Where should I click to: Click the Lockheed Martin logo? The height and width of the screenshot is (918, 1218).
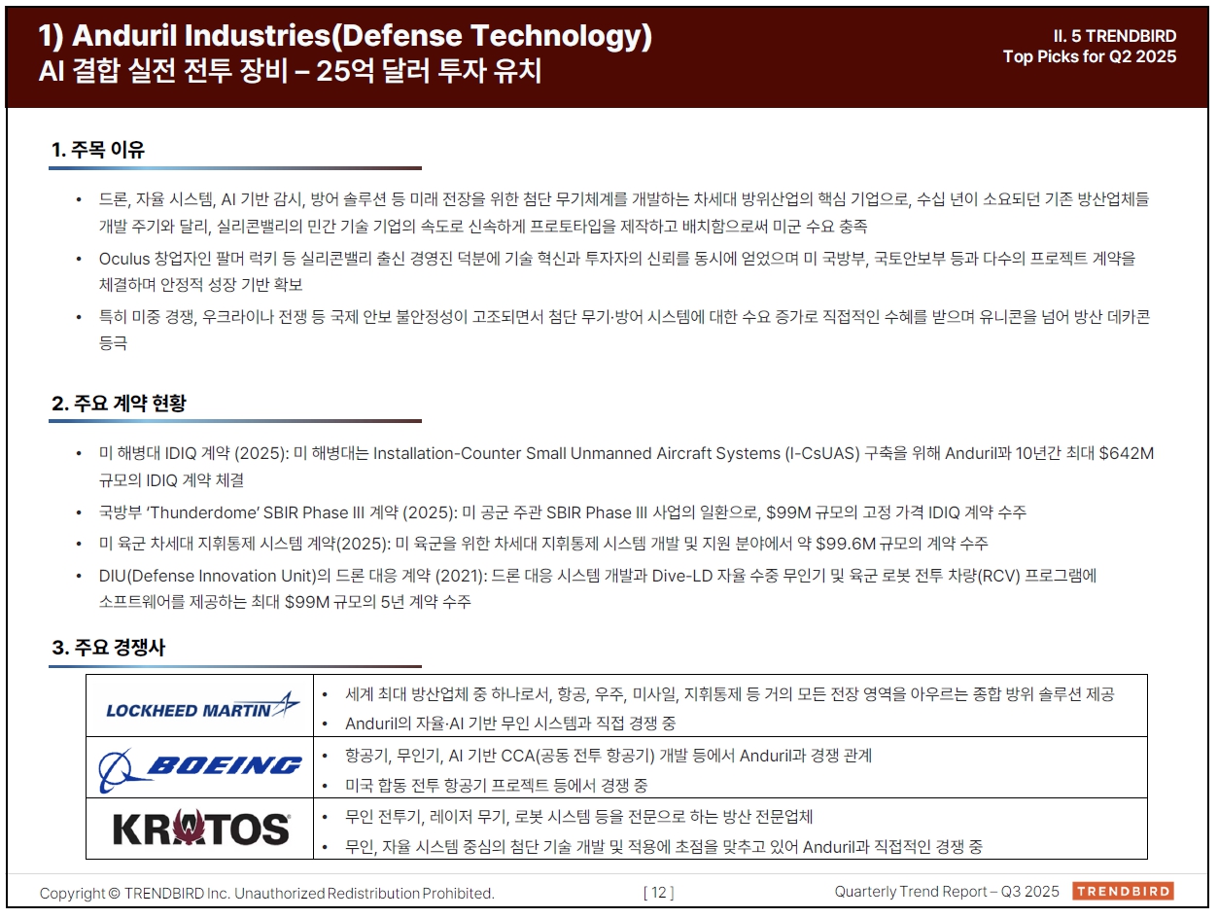click(x=202, y=706)
